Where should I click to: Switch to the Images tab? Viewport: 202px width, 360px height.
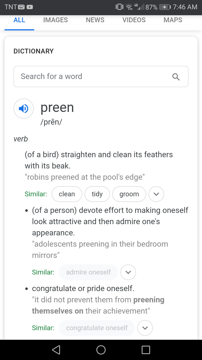tap(56, 20)
